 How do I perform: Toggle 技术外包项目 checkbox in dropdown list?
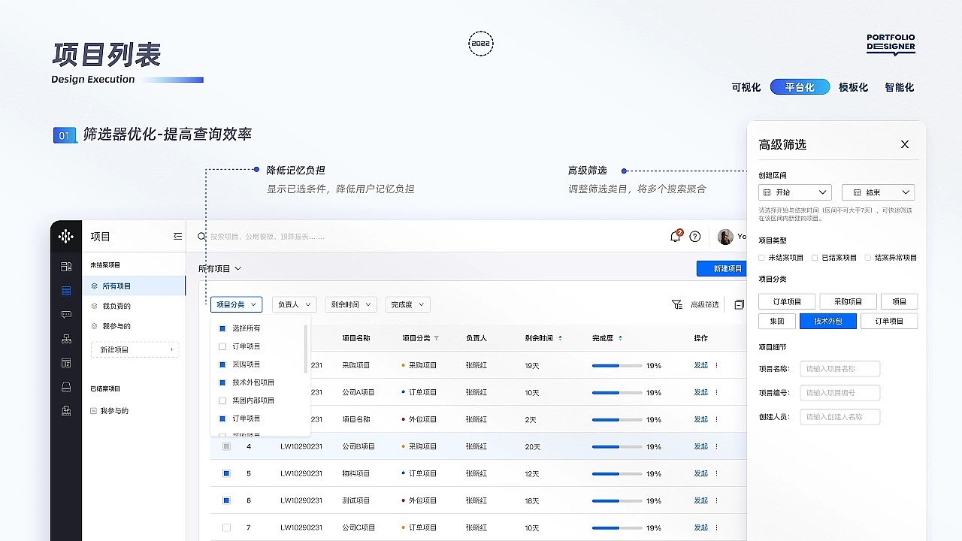tap(222, 382)
